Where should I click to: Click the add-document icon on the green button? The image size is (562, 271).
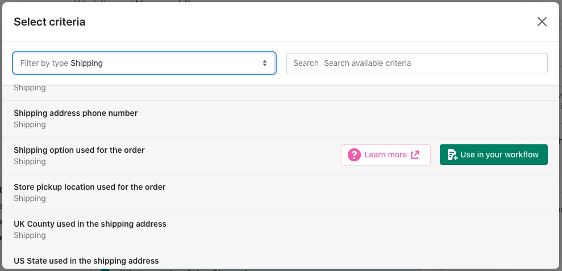tap(452, 155)
